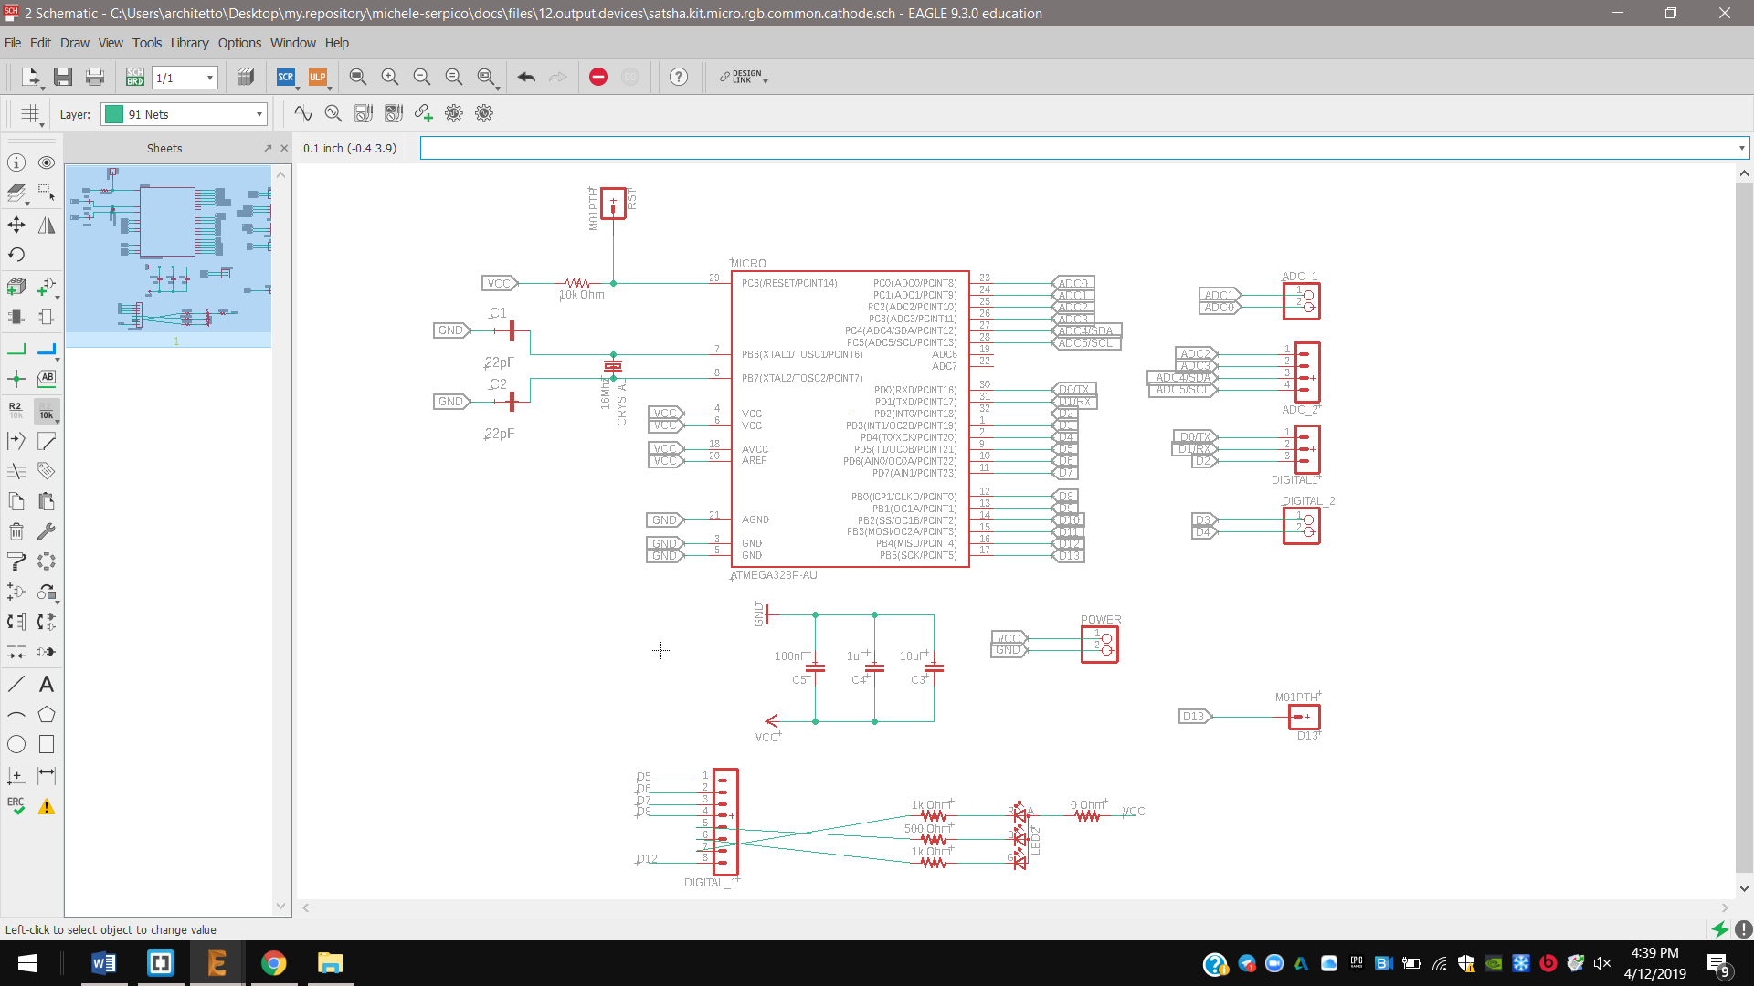The width and height of the screenshot is (1754, 986).
Task: Expand the Layer 91 Nets dropdown
Action: 259,114
